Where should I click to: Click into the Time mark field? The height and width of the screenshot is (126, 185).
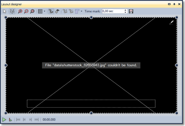(113, 11)
